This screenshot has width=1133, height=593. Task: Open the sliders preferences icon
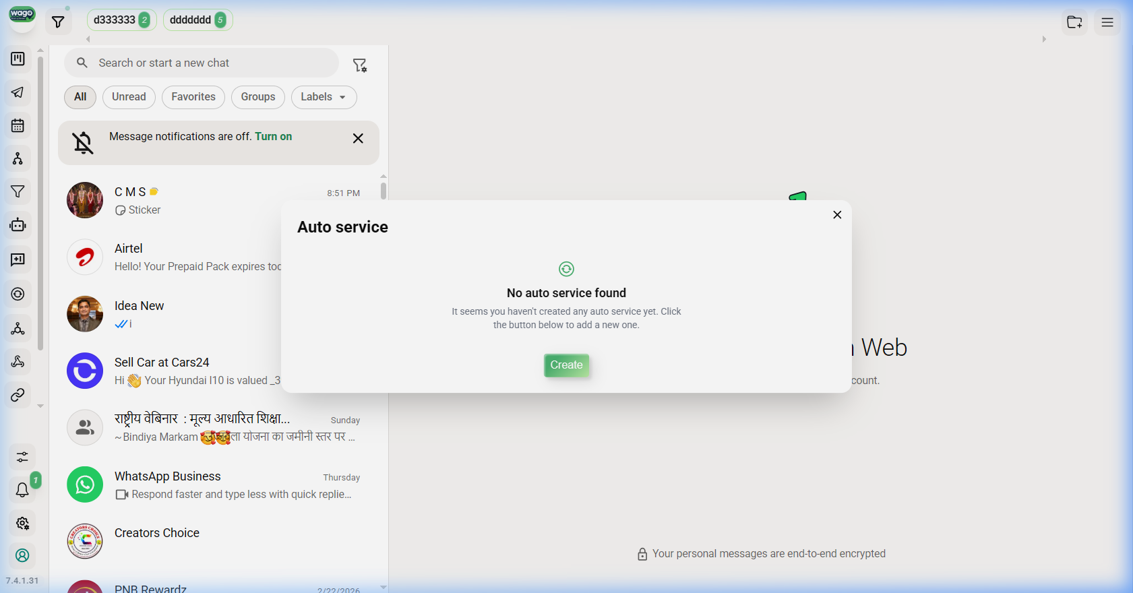(x=22, y=457)
